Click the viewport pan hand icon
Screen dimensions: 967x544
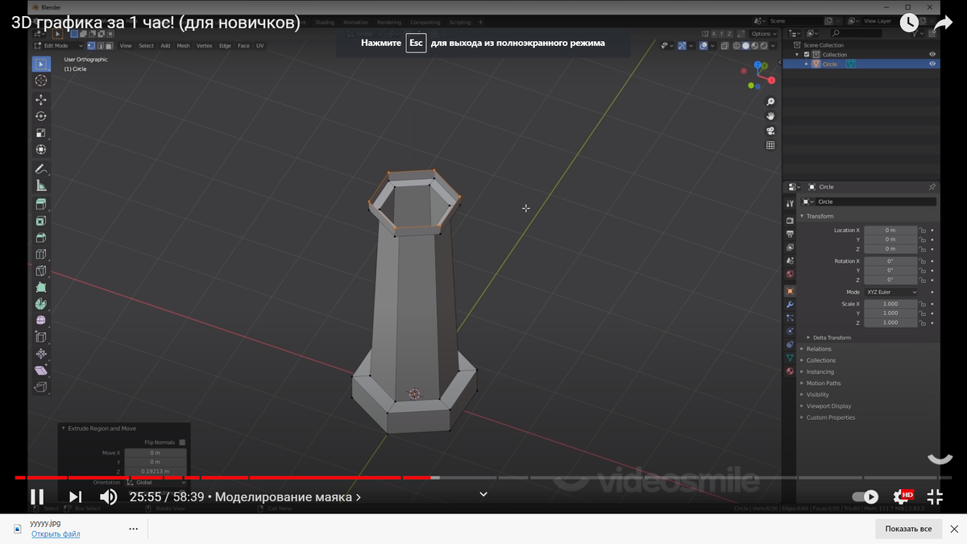pos(770,117)
